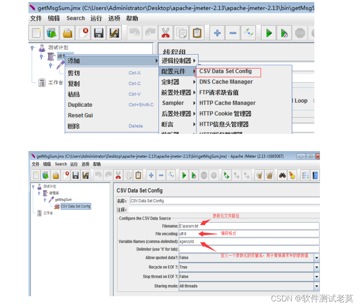Click Start no pauses icon in context-menu window

pyautogui.click(x=285, y=33)
